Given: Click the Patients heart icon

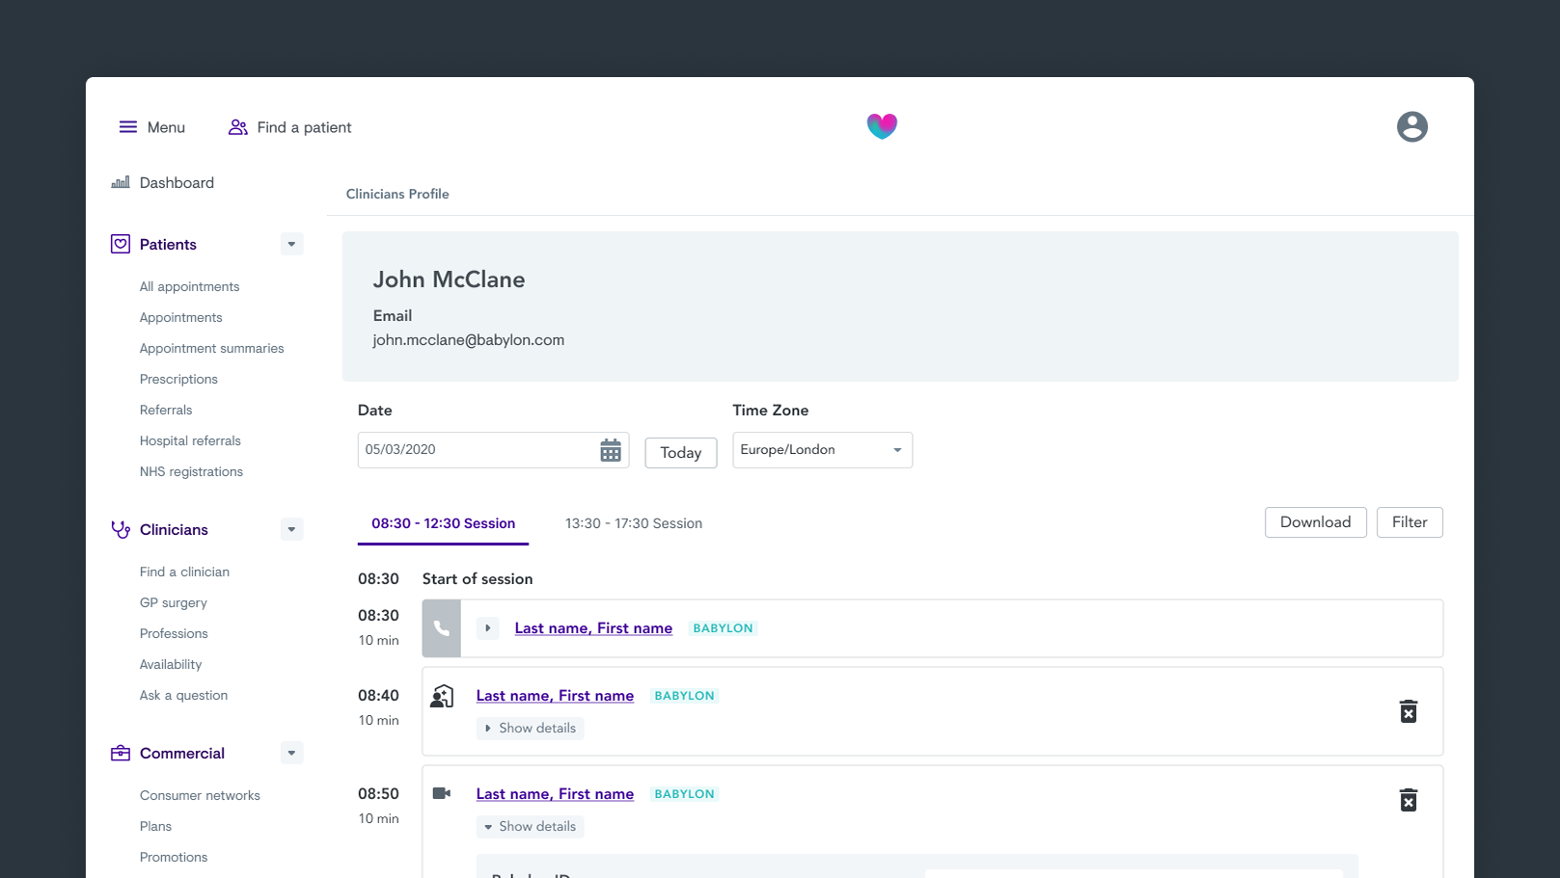Looking at the screenshot, I should click(x=121, y=244).
